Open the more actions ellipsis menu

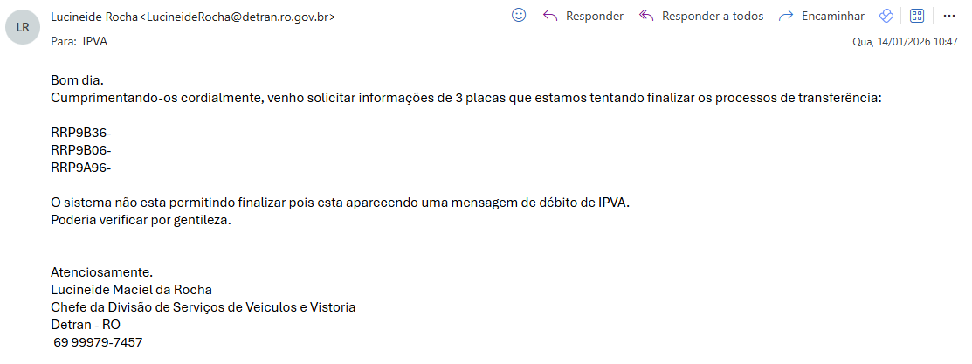point(950,16)
